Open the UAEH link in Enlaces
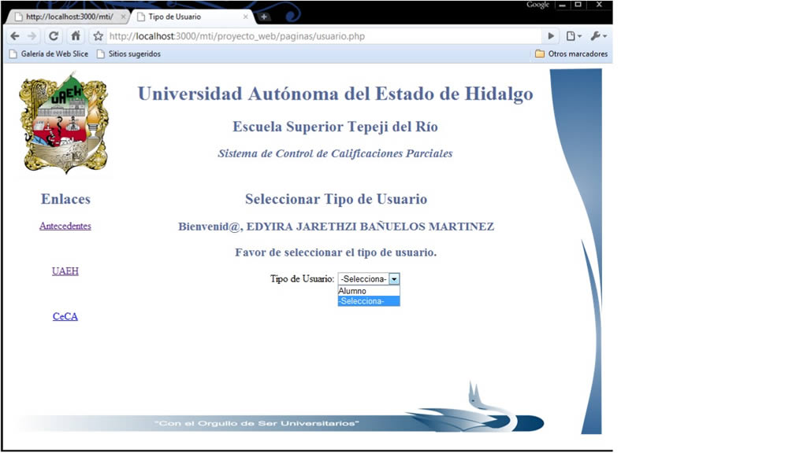 [x=65, y=271]
